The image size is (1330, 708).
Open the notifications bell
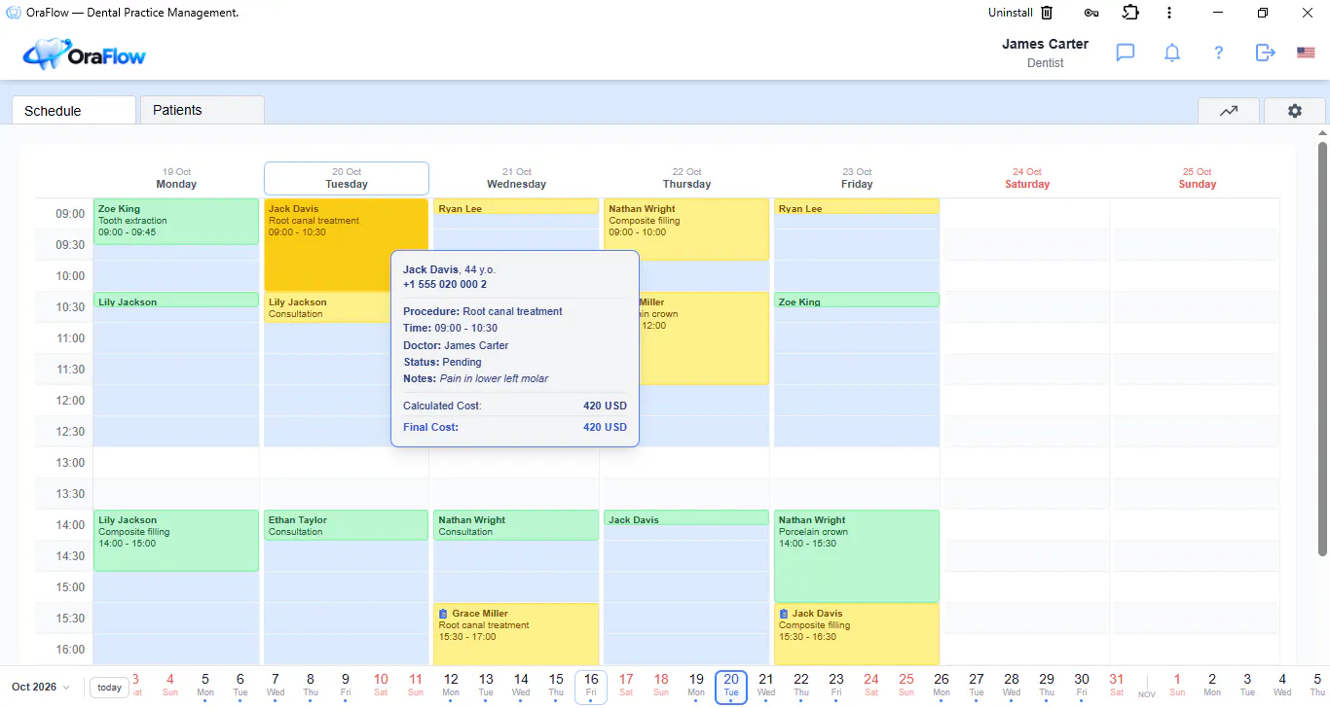pos(1172,53)
